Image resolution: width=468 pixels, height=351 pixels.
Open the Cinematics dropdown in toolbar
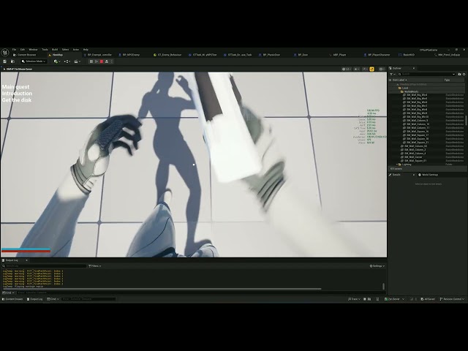(78, 61)
